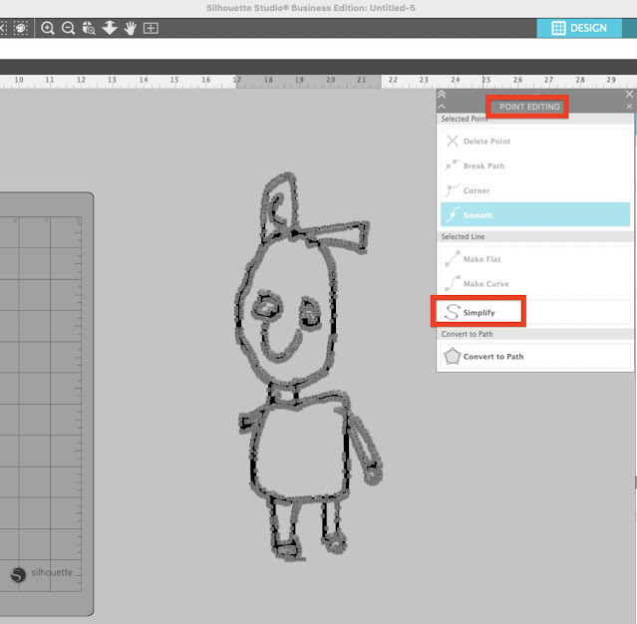Click the Break Path option
This screenshot has height=624, width=637.
(x=535, y=165)
